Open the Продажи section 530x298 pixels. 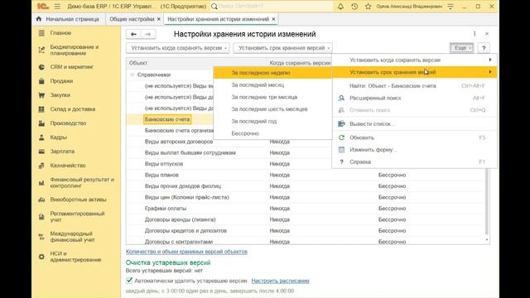61,81
